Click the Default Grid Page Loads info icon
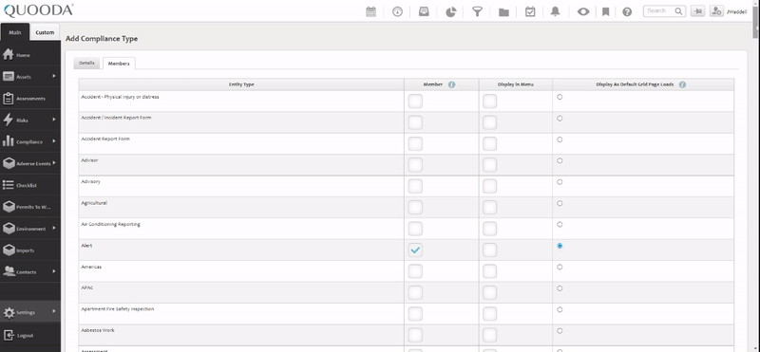Viewport: 760px width, 352px height. 682,84
